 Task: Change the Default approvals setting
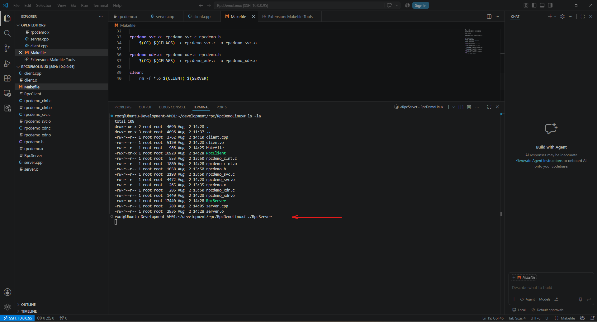pyautogui.click(x=547, y=310)
